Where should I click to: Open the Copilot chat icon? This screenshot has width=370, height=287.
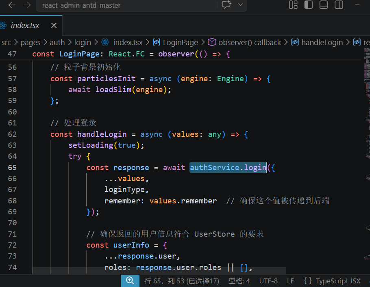click(x=226, y=5)
